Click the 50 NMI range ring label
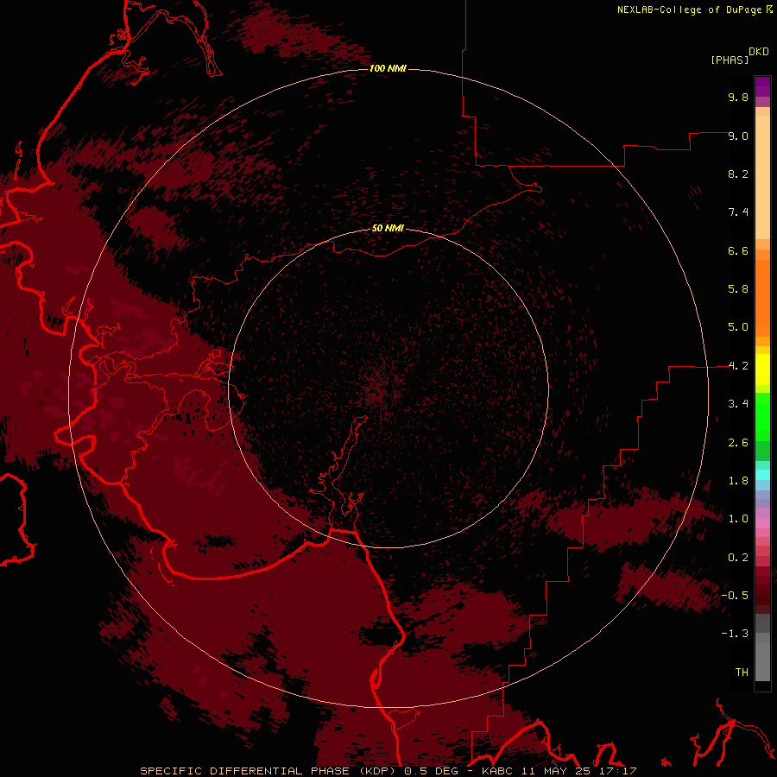The image size is (777, 777). [x=388, y=228]
